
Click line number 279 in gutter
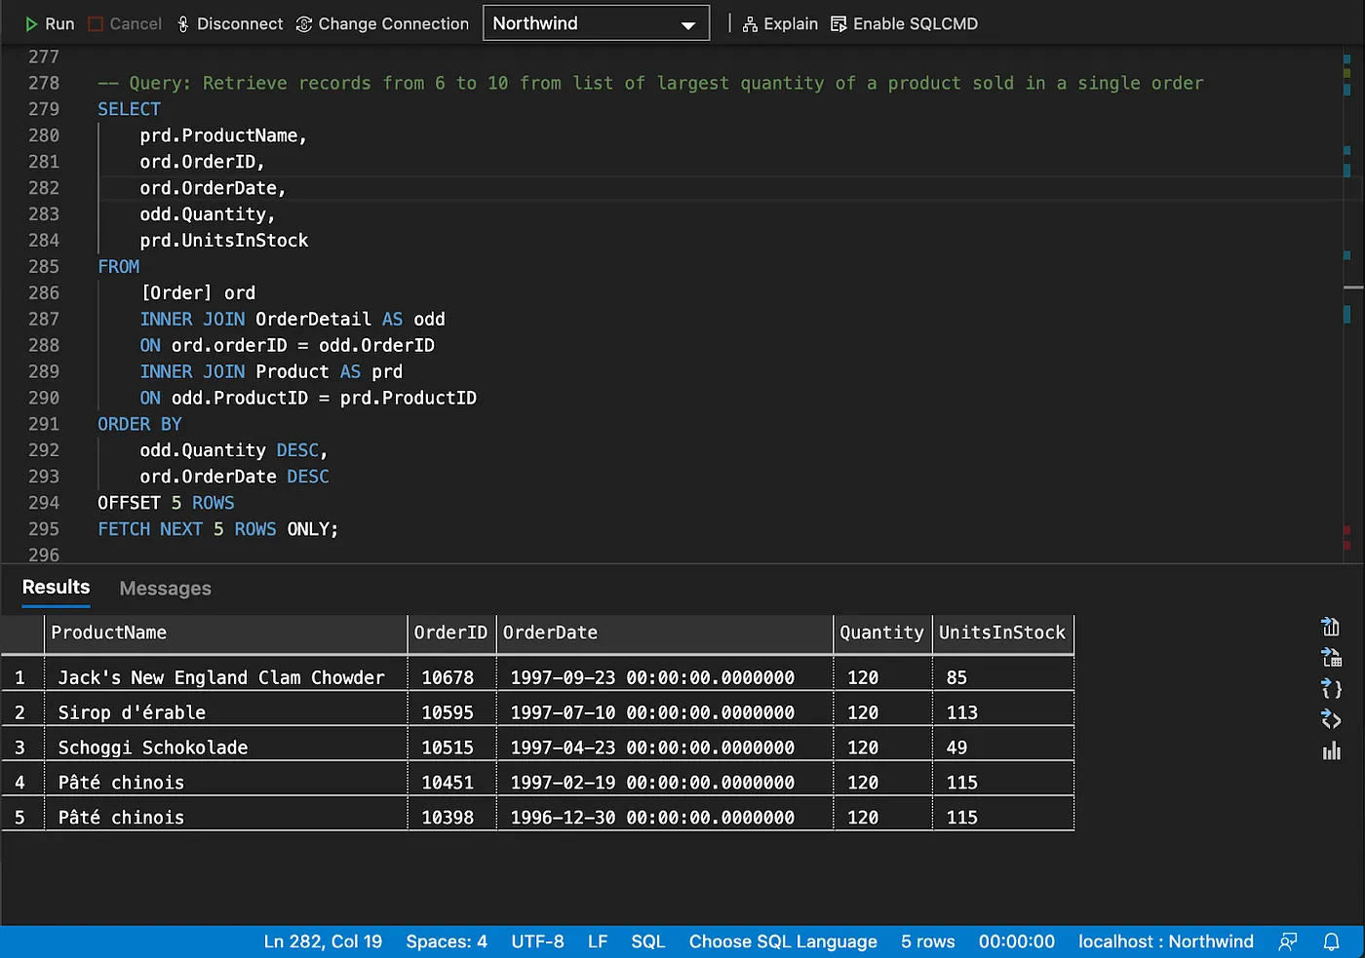pyautogui.click(x=44, y=109)
